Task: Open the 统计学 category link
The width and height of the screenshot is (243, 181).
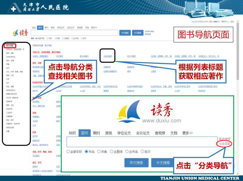Action: pos(35,91)
